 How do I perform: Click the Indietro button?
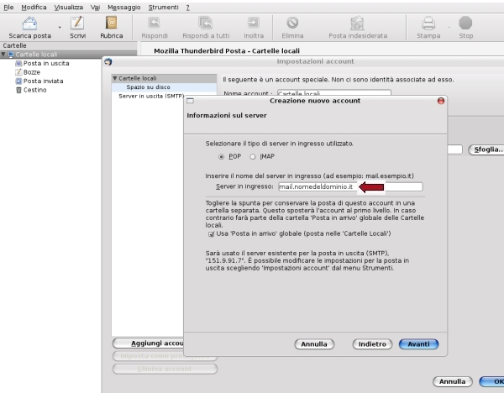click(372, 344)
